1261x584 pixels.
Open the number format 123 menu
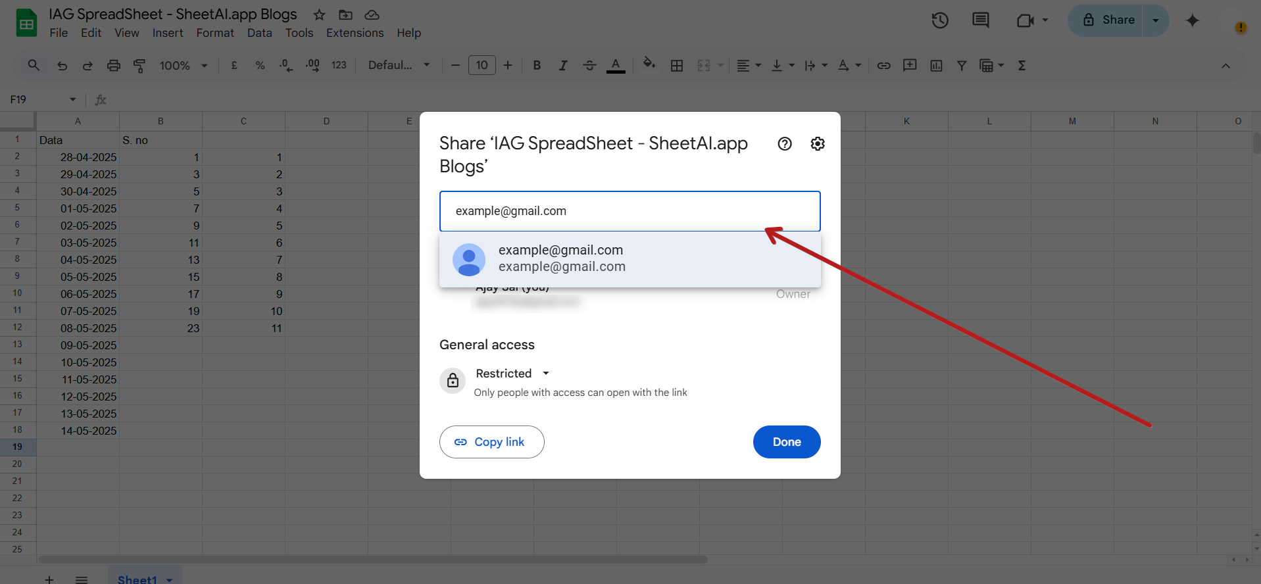339,65
